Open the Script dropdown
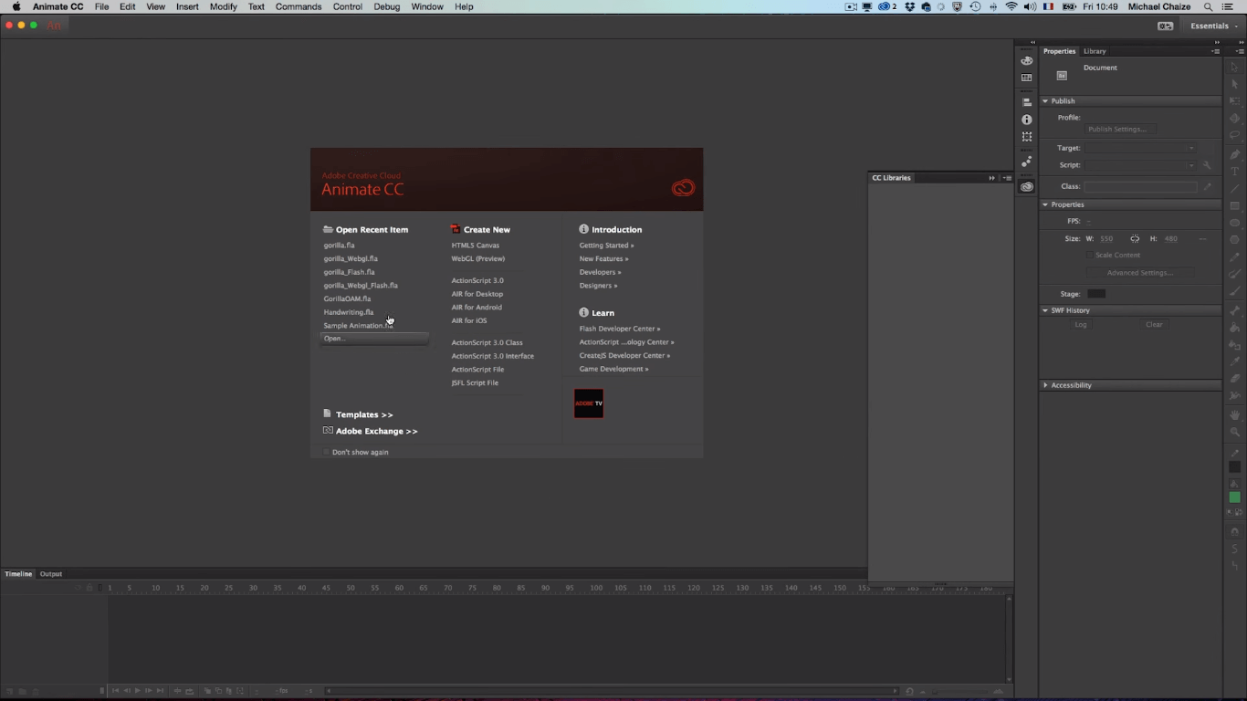This screenshot has width=1247, height=701. [x=1140, y=165]
